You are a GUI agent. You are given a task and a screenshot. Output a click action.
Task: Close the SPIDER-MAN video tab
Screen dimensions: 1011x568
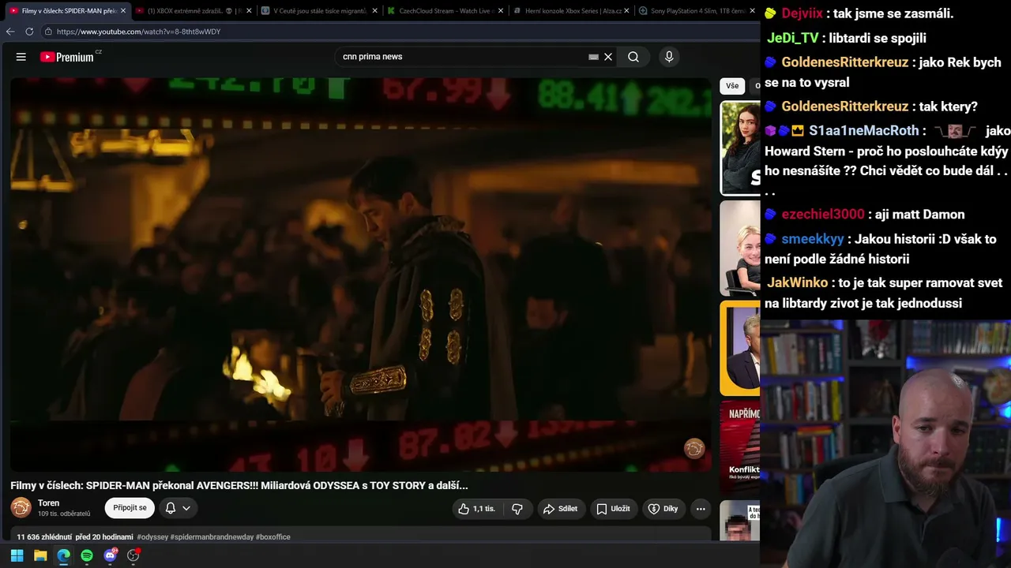[123, 11]
